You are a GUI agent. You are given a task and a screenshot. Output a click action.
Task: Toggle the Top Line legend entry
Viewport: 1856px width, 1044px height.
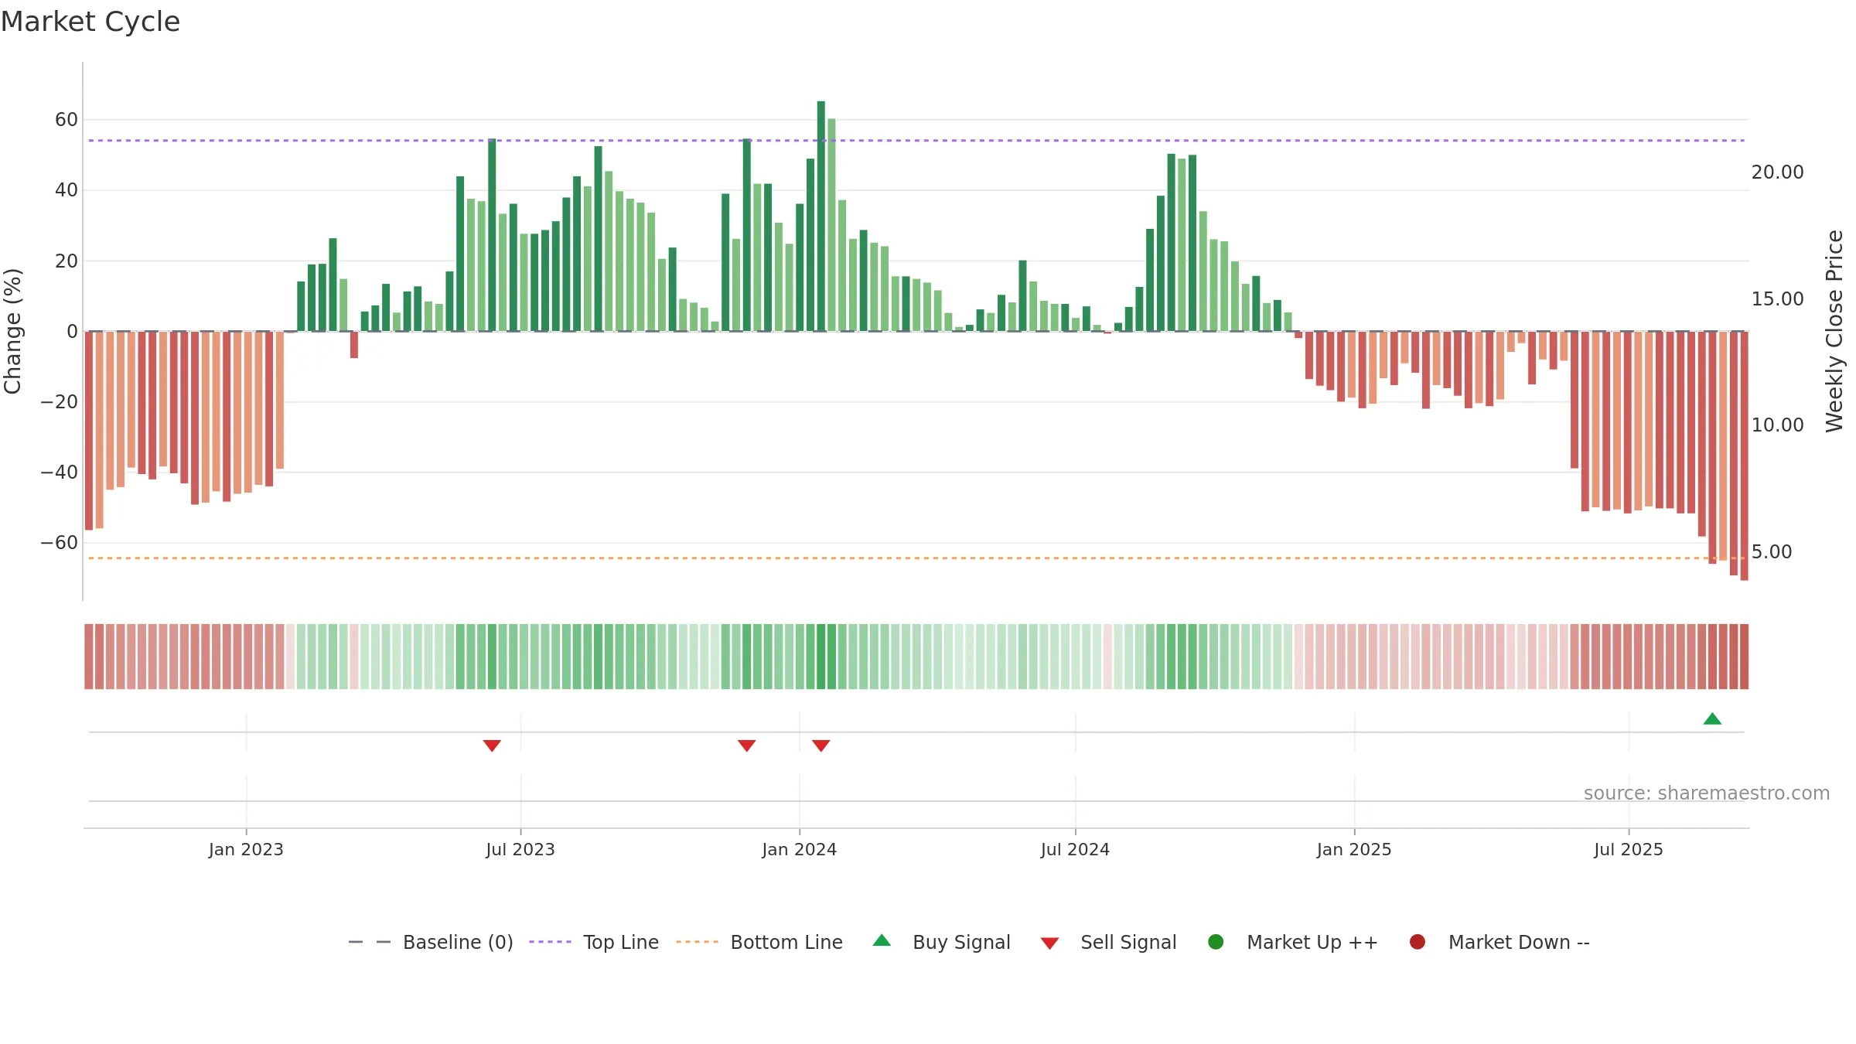click(594, 942)
